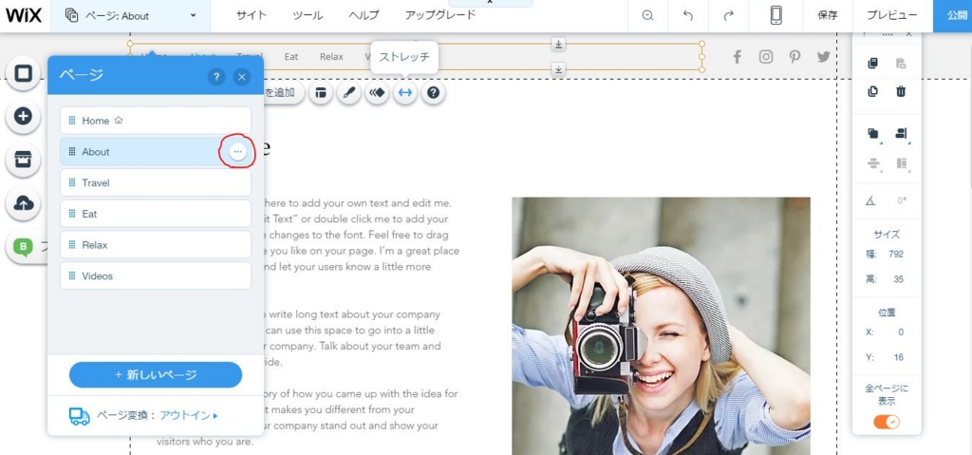Click the height value 35
The width and height of the screenshot is (972, 455).
click(898, 279)
